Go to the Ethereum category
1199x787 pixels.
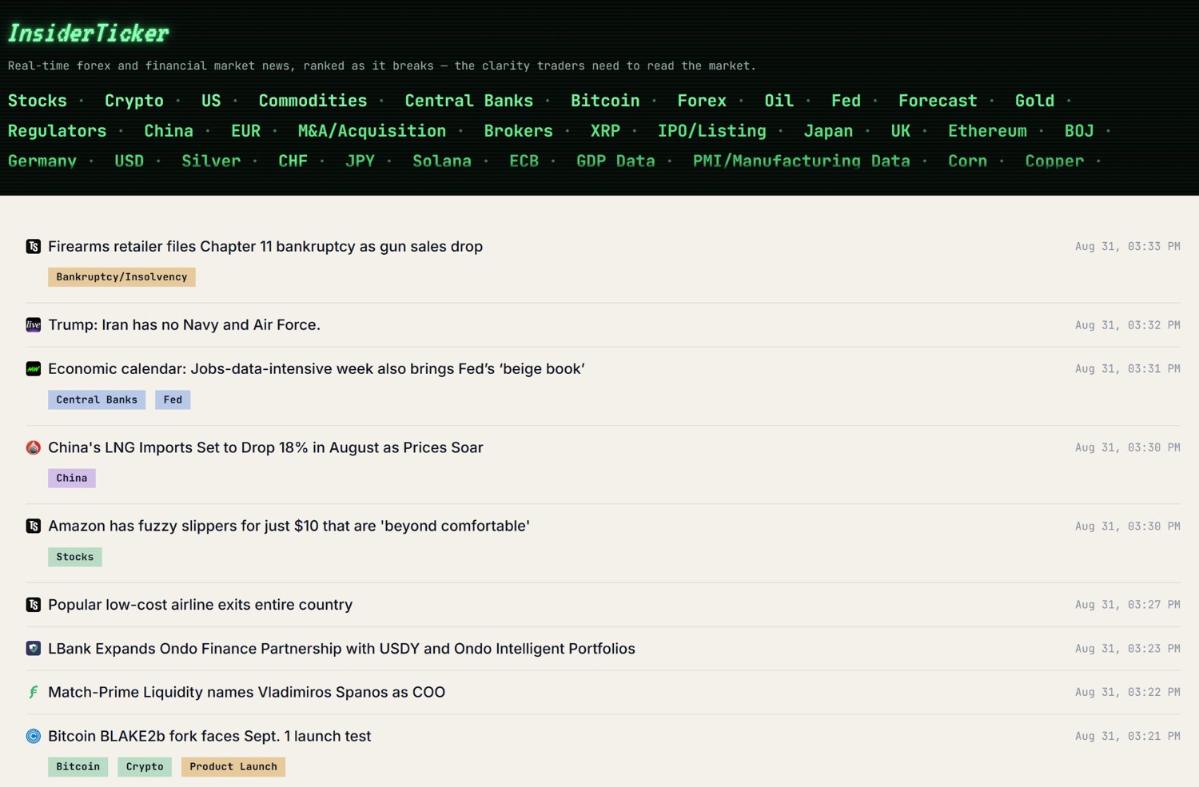[987, 131]
